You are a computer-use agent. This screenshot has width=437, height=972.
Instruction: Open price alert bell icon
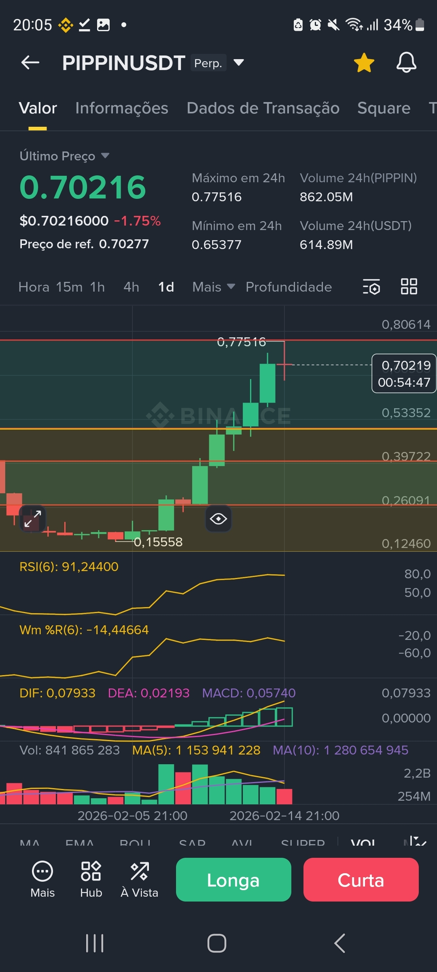pos(406,63)
